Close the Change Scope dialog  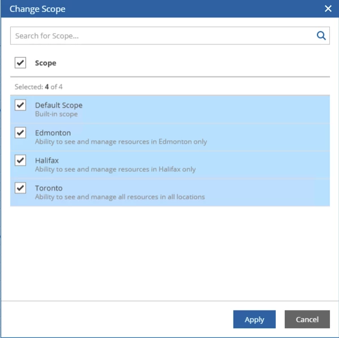[x=328, y=8]
